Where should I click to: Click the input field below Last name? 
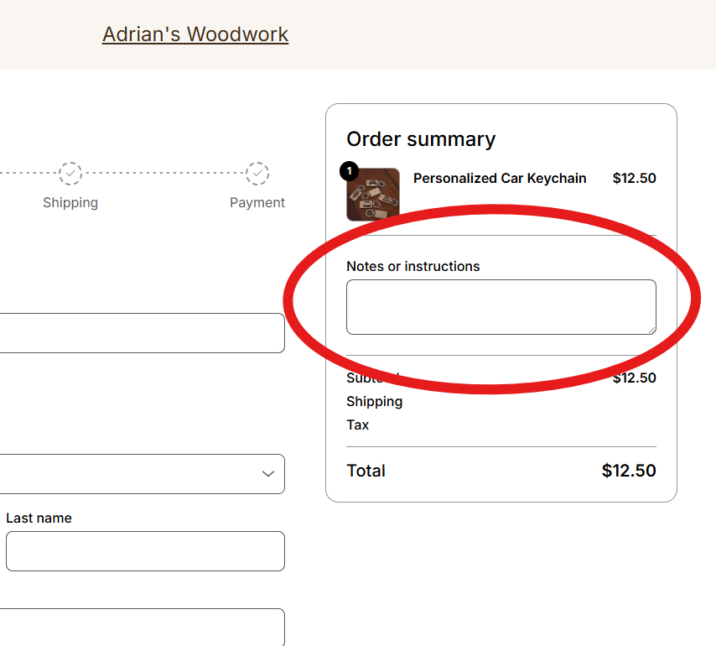[x=141, y=627]
